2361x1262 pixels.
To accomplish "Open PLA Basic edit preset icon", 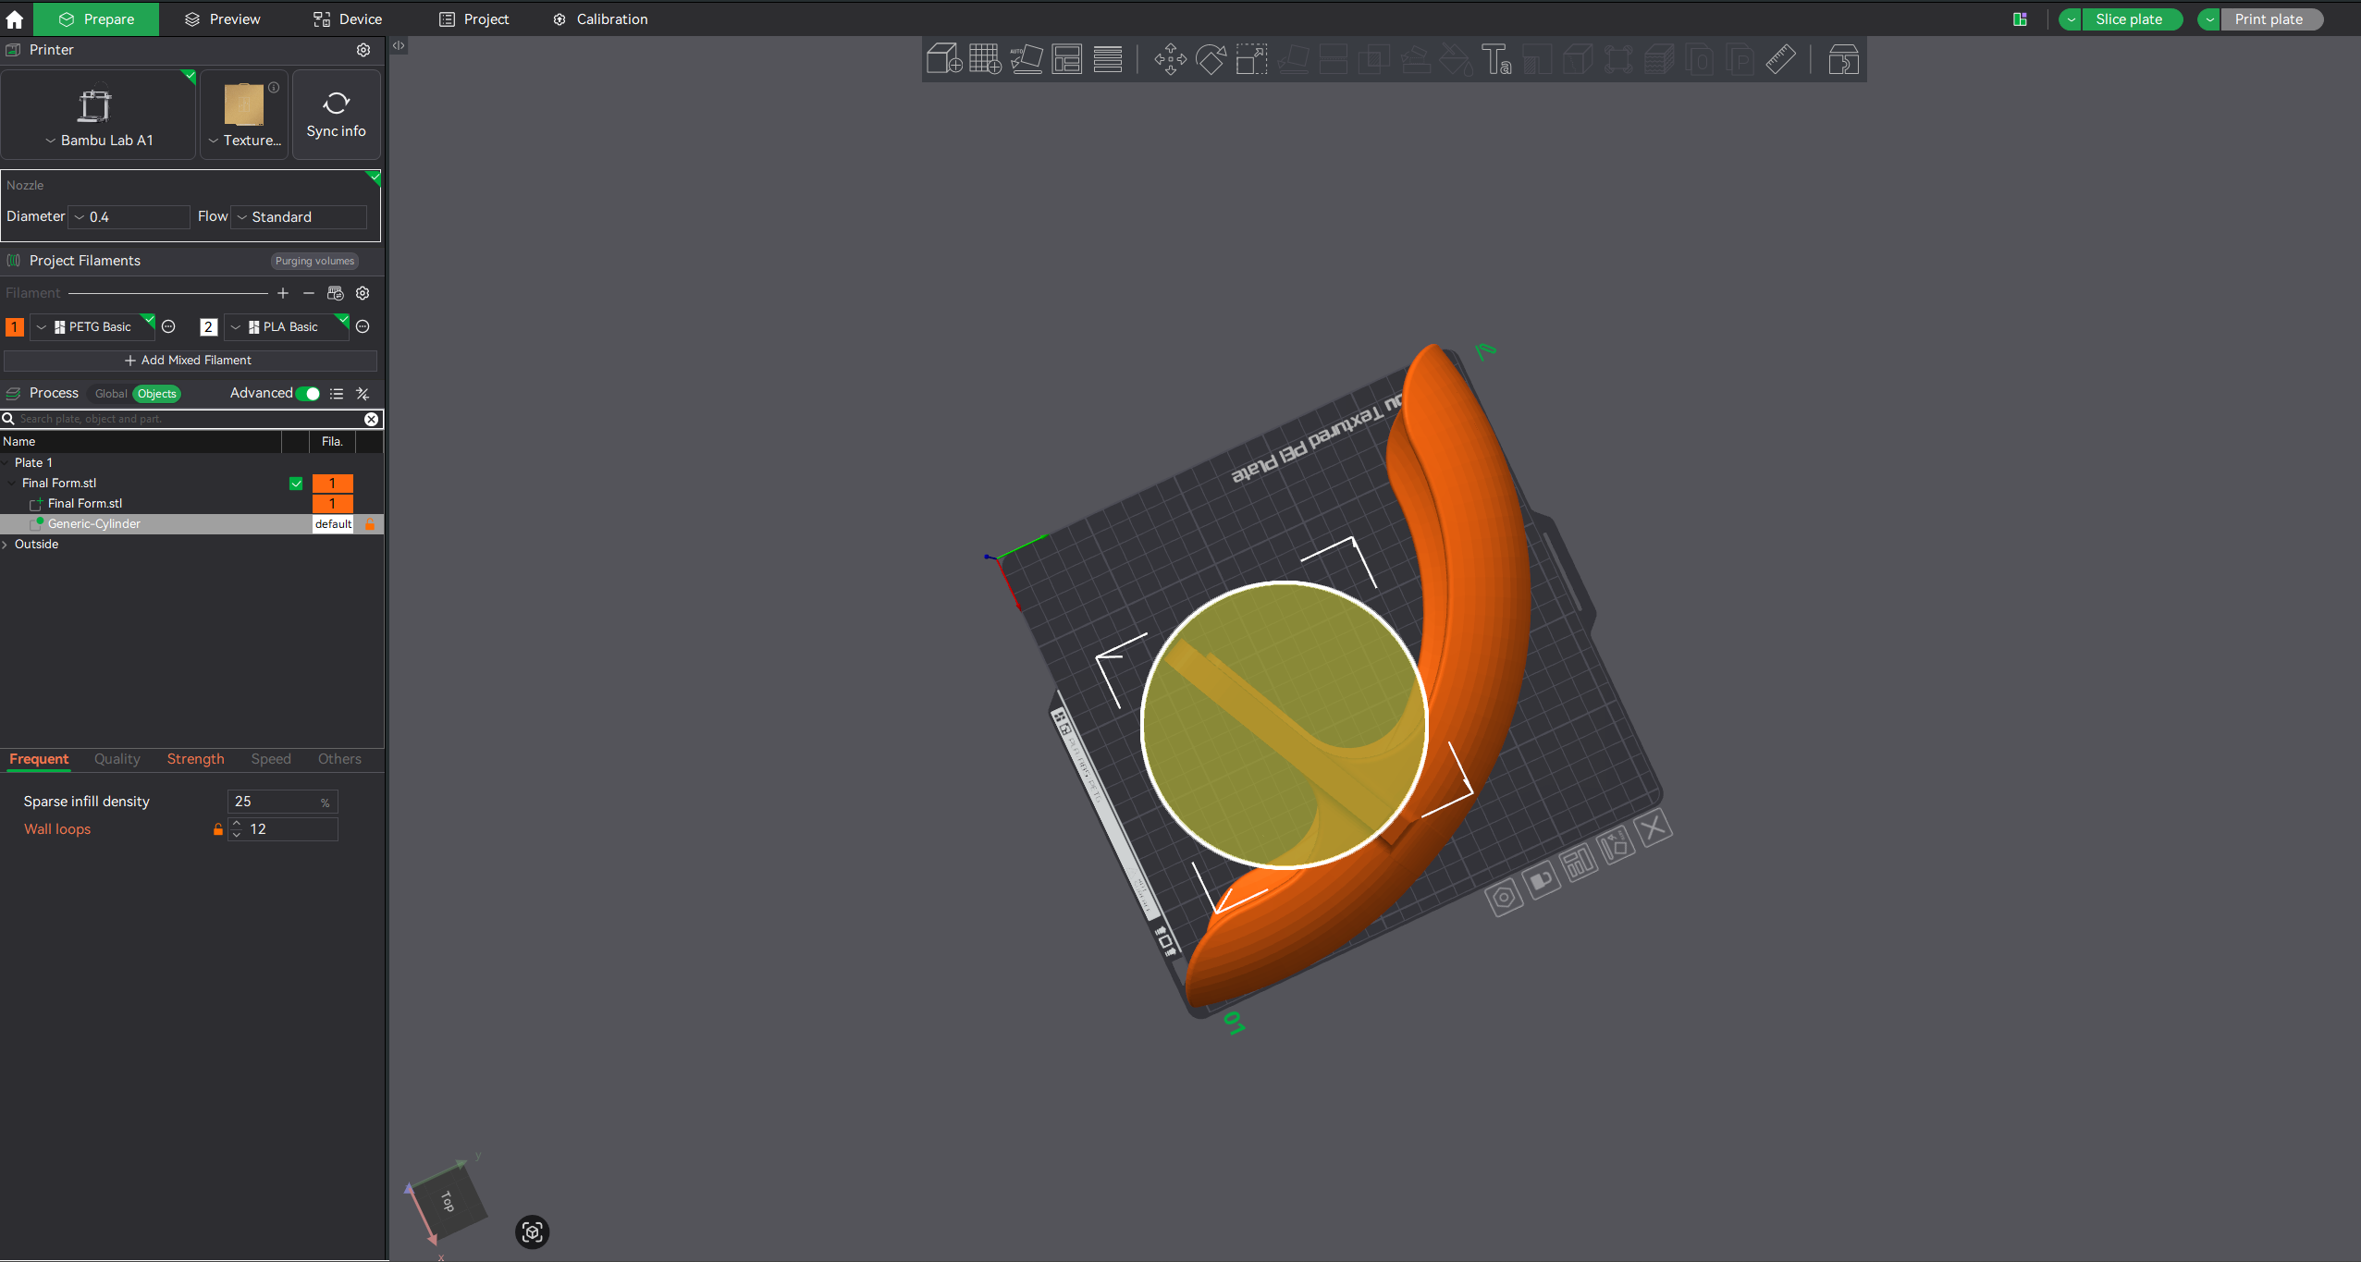I will pyautogui.click(x=363, y=326).
